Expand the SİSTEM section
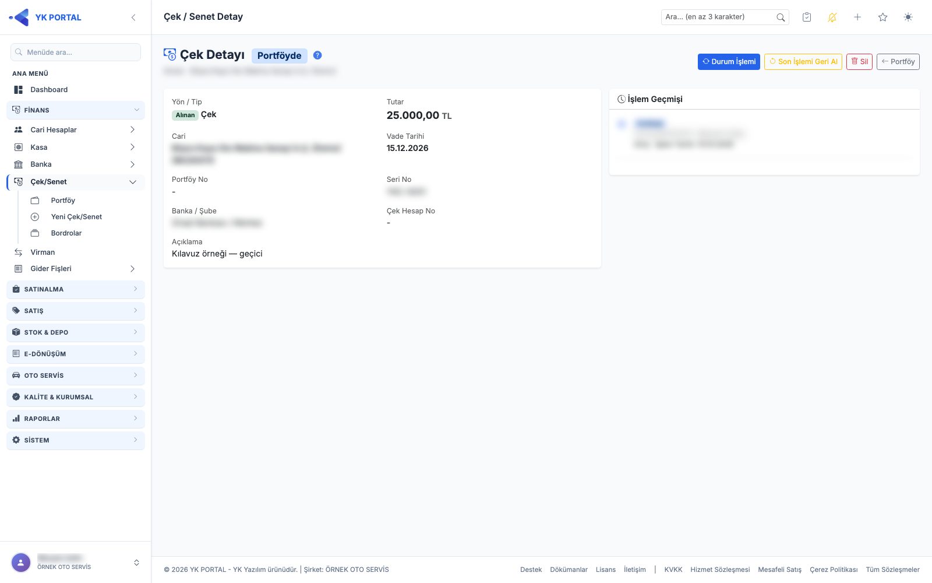The height and width of the screenshot is (583, 932). [x=76, y=440]
